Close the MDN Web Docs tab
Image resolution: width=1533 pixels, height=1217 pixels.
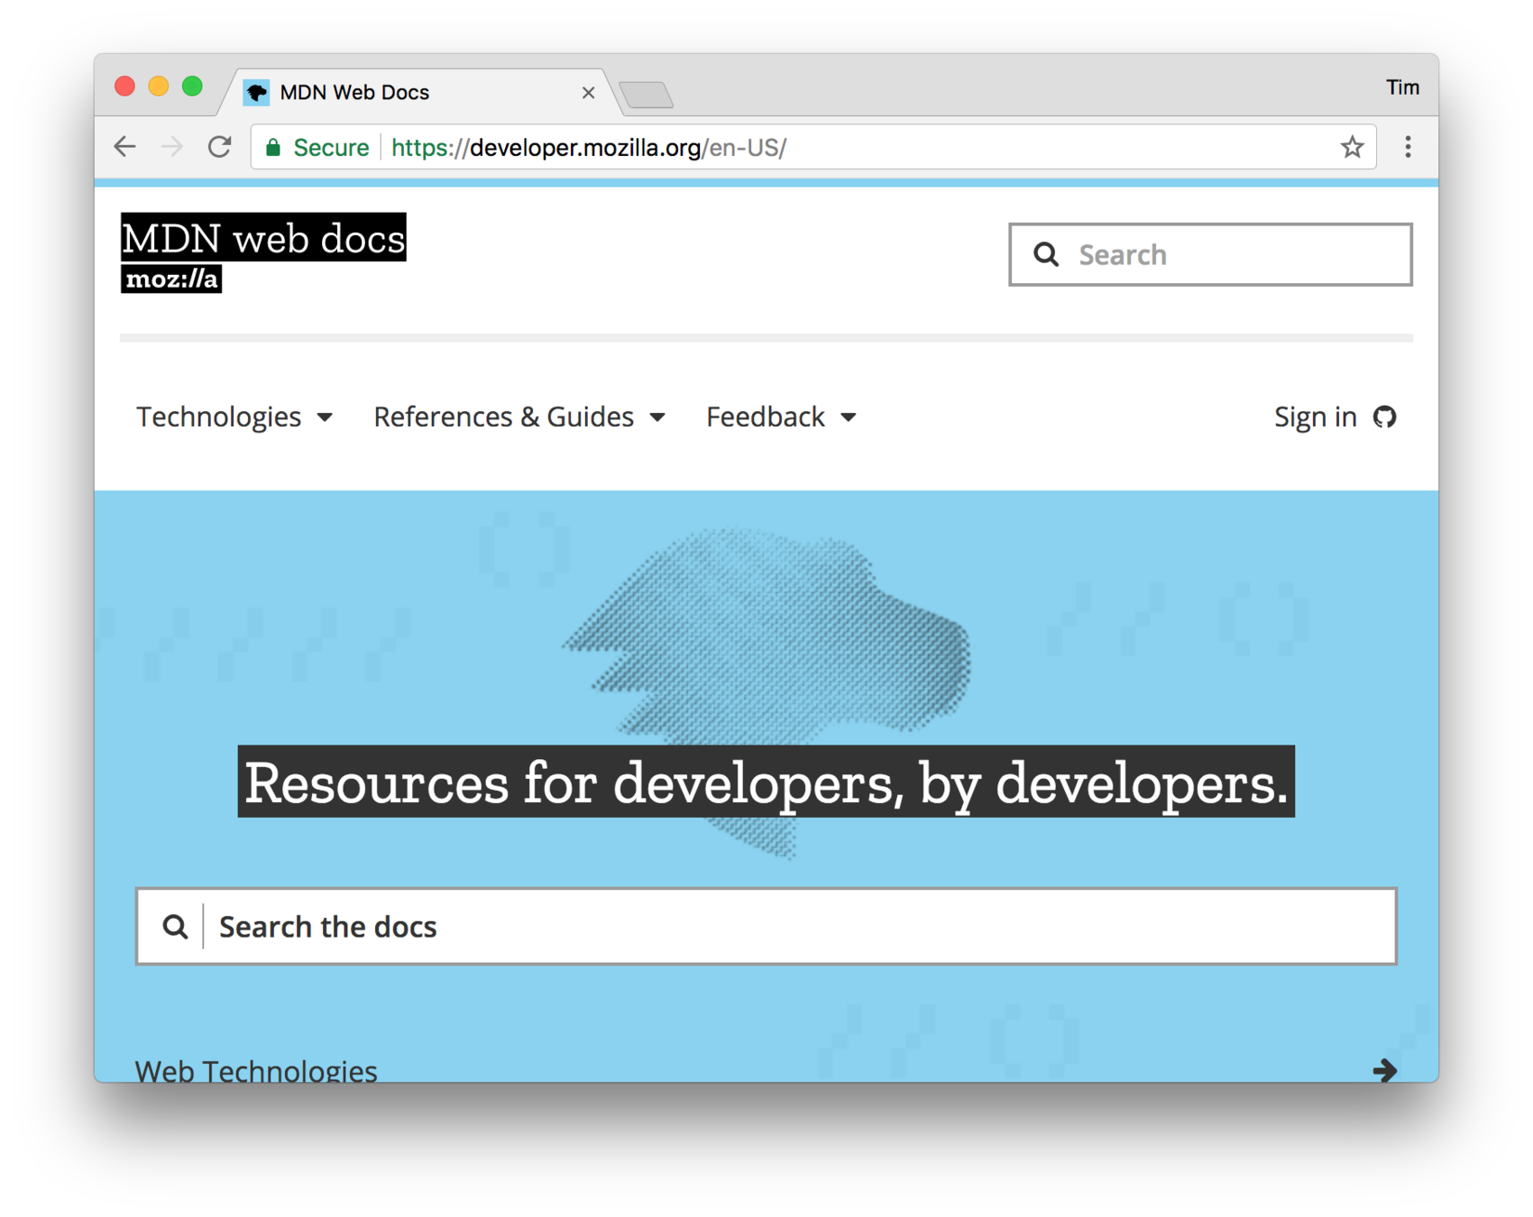(589, 92)
